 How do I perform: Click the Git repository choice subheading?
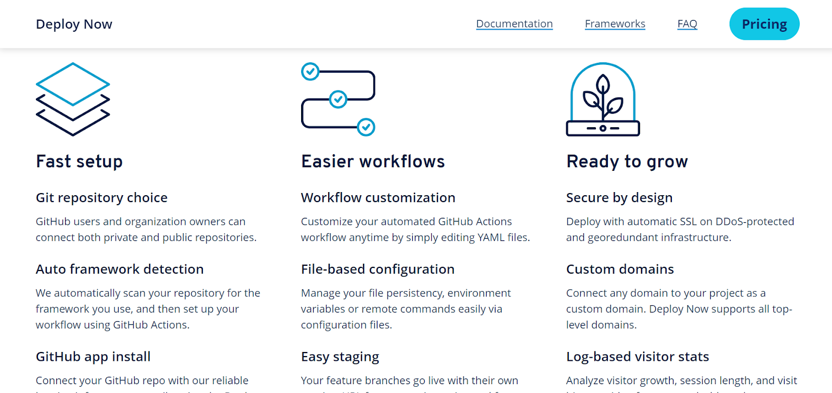(101, 198)
